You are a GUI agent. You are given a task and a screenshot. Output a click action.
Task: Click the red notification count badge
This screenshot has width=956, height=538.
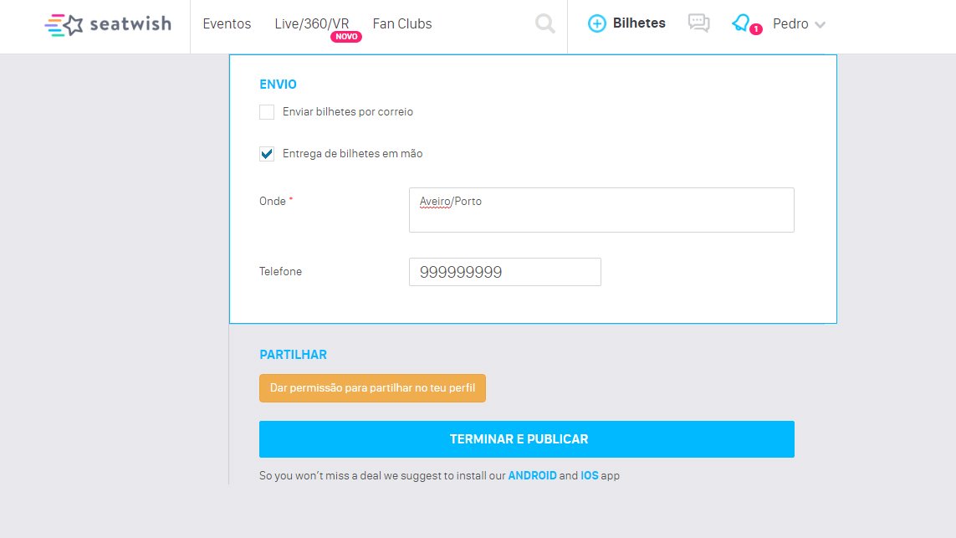coord(756,28)
